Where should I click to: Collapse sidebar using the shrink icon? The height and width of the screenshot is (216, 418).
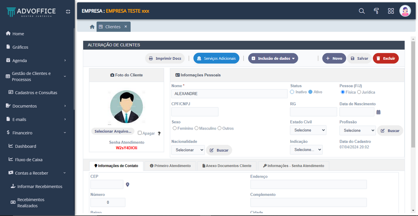(68, 12)
